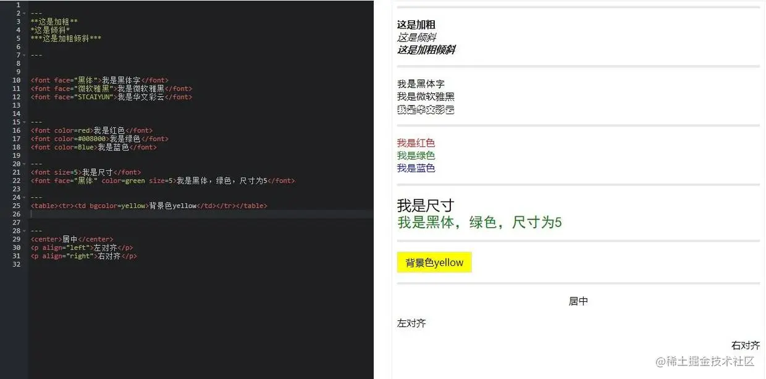Click "我是微软雅黑" in the preview

click(426, 97)
